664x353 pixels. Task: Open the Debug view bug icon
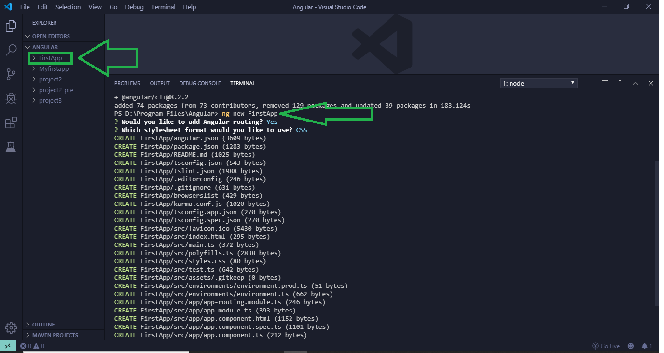[11, 98]
